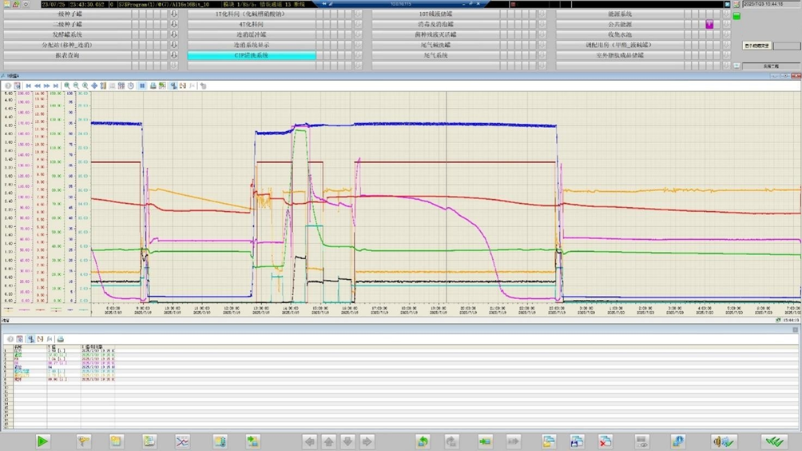
Task: Click the up arrow navigation button
Action: click(x=329, y=441)
